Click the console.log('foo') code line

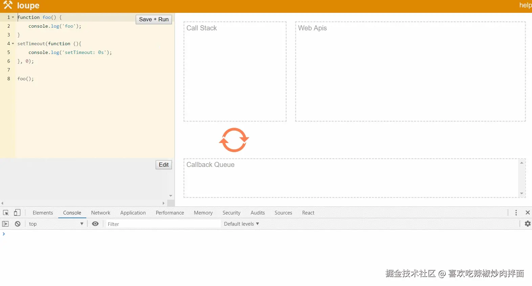(55, 26)
